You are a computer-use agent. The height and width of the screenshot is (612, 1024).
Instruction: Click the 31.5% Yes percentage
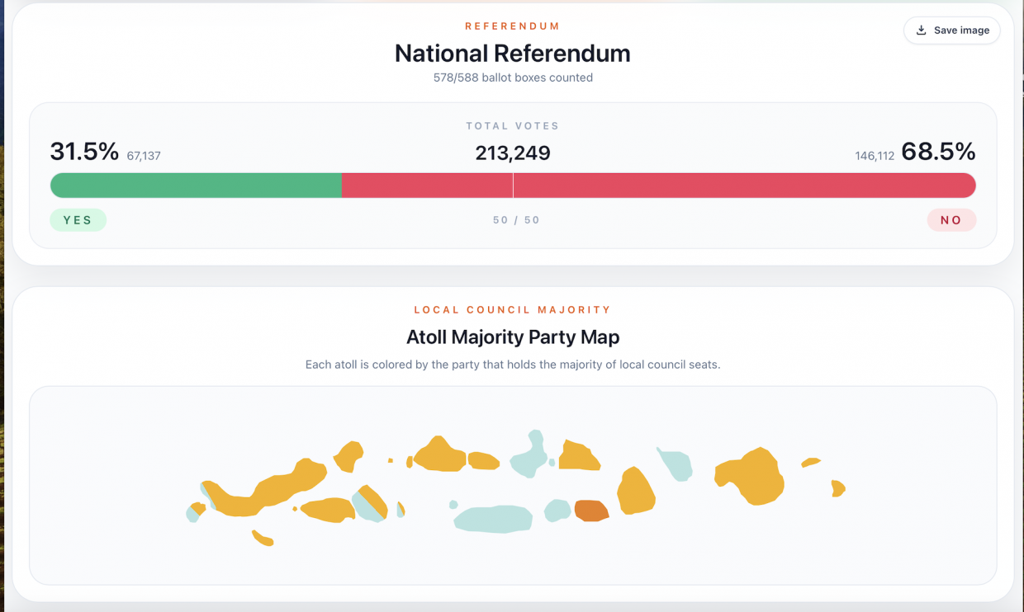point(84,152)
